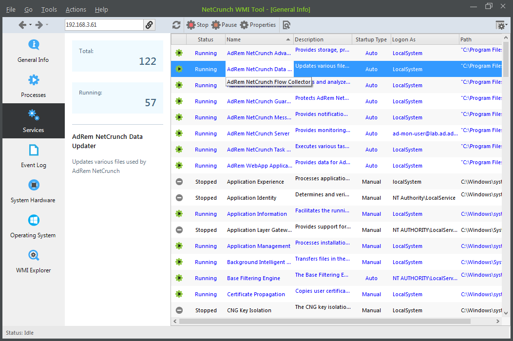Click the stopped icon for Application Layer Gateway
Screen dimensions: 513x341
(x=179, y=230)
